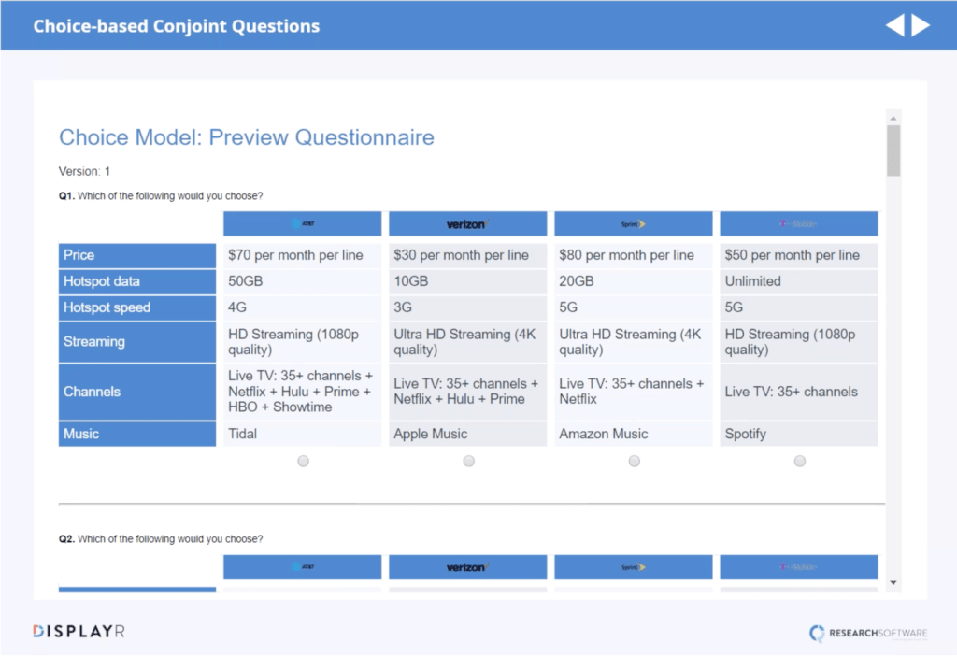Click the Price row label

[137, 255]
